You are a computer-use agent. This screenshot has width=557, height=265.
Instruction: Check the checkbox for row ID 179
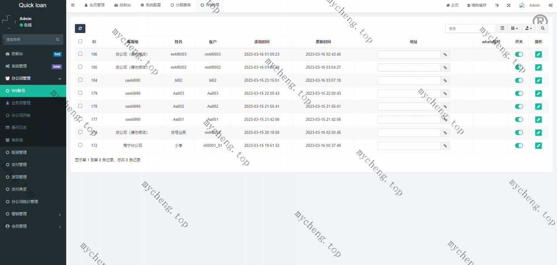(x=80, y=93)
